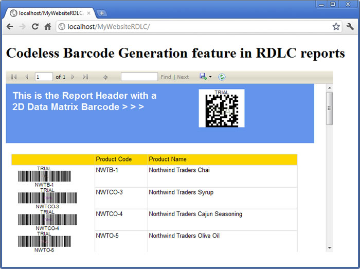Click the NWTB-1 linear barcode
The image size is (360, 269).
click(44, 176)
